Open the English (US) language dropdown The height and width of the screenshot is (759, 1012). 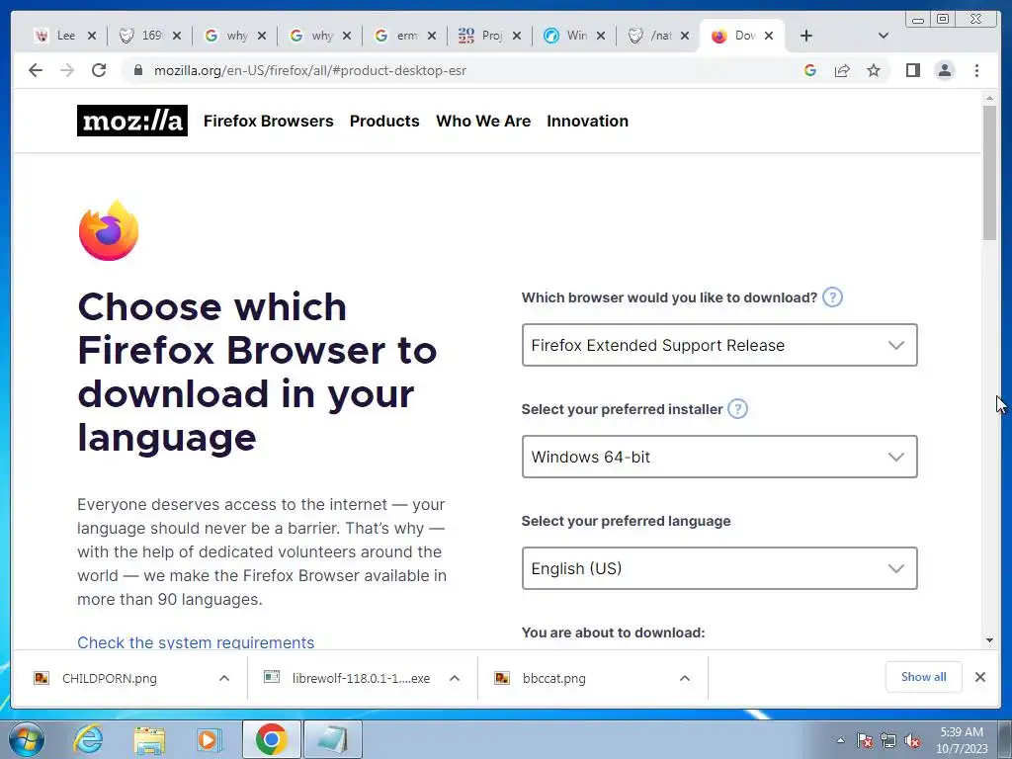[x=719, y=568]
